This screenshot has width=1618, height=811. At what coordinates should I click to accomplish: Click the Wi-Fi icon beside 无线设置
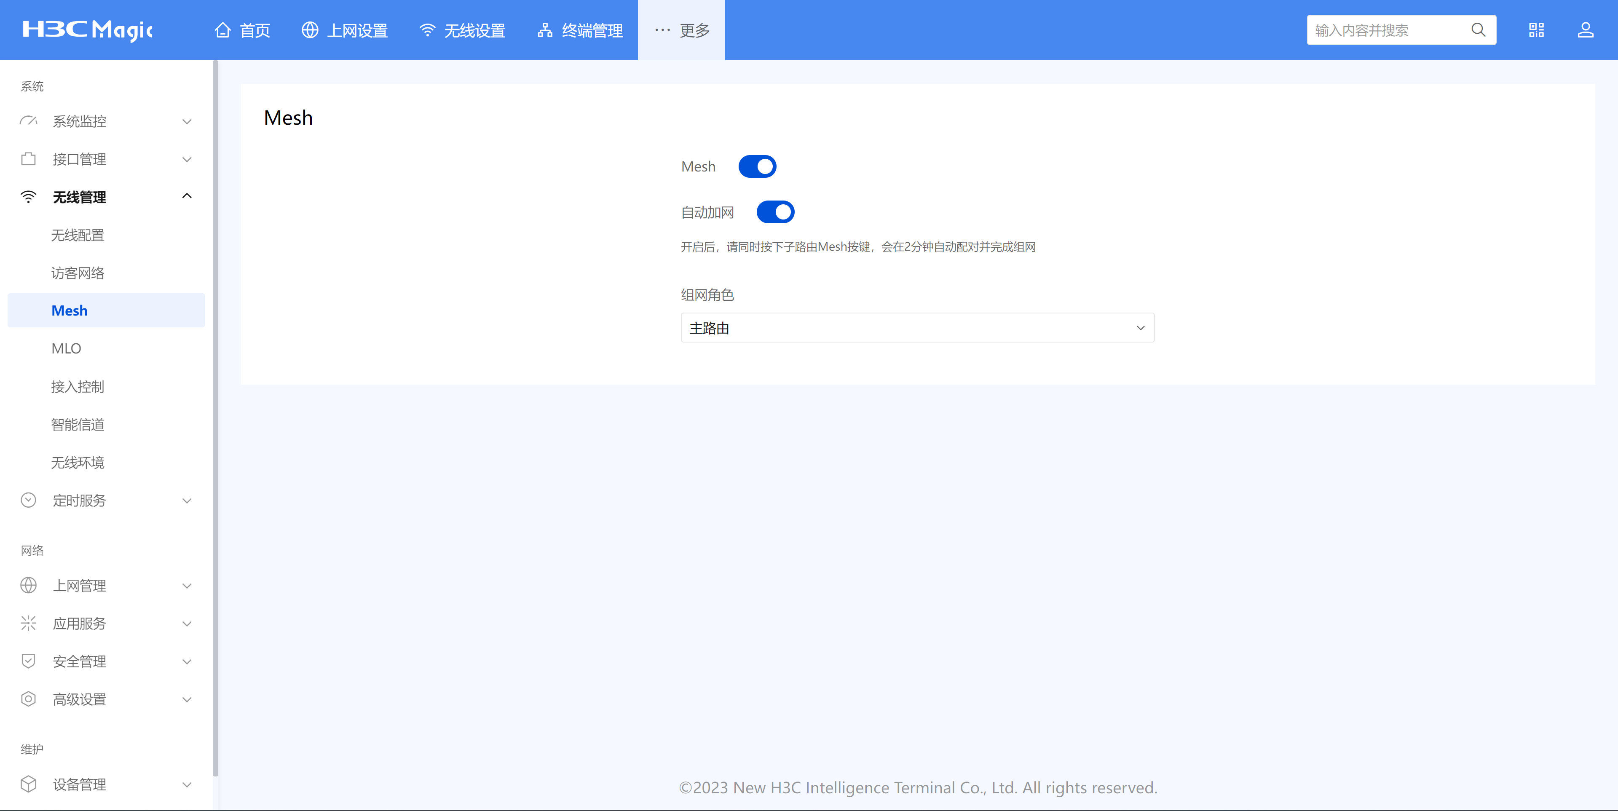pos(427,30)
